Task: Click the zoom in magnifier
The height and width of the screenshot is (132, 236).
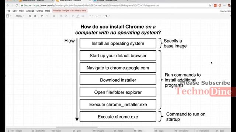Action: (30, 16)
